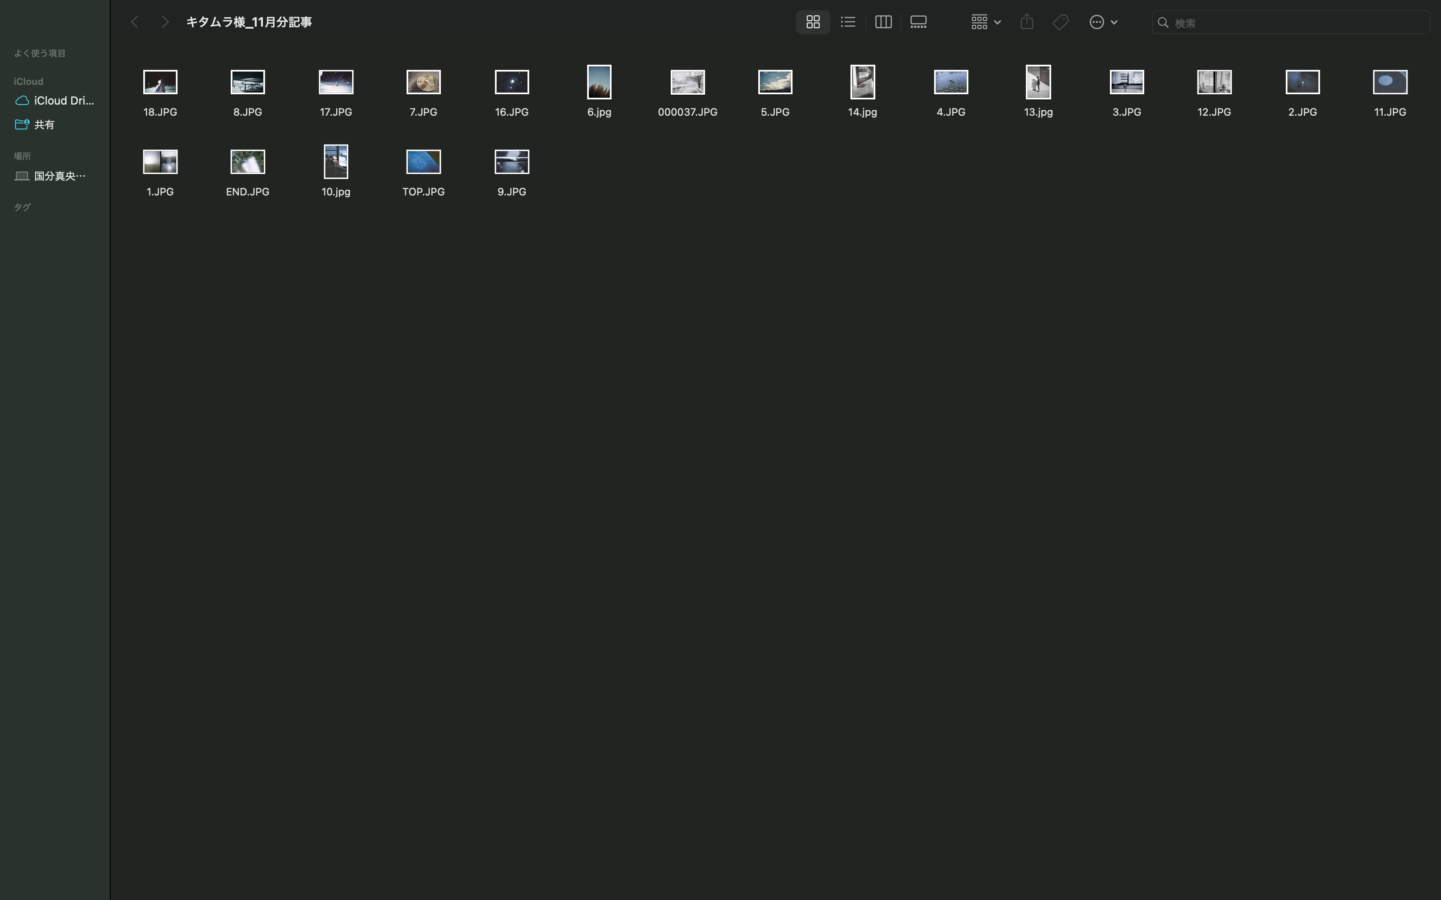Image resolution: width=1441 pixels, height=900 pixels.
Task: Select the END.JPG image file
Action: coord(248,162)
